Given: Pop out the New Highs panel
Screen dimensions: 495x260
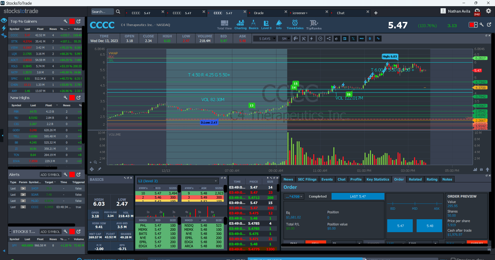Looking at the screenshot, I should coord(79,98).
